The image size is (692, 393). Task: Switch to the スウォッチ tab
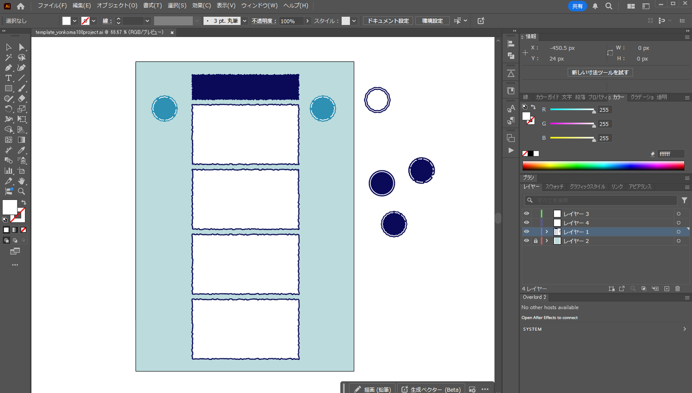tap(554, 187)
